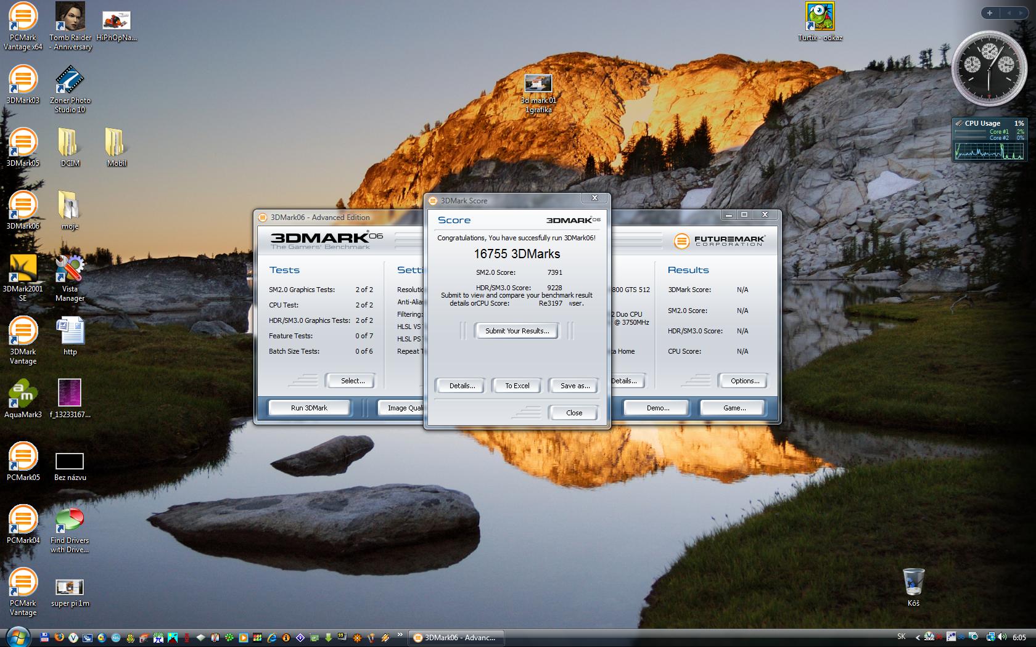
Task: Select the PCMark Vantage icon near the taskbar
Action: click(23, 592)
